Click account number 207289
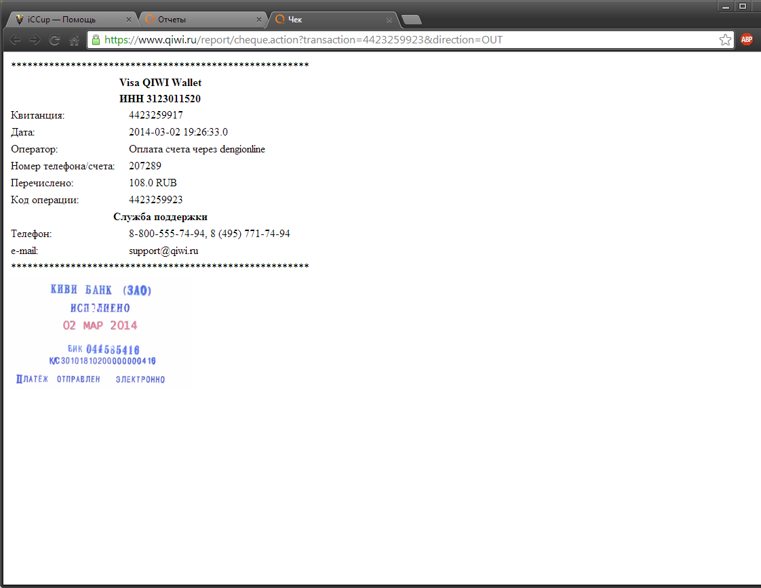761x588 pixels. click(x=145, y=166)
